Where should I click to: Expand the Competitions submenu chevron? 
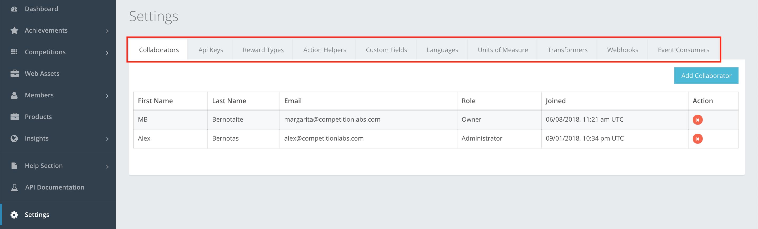(x=107, y=53)
